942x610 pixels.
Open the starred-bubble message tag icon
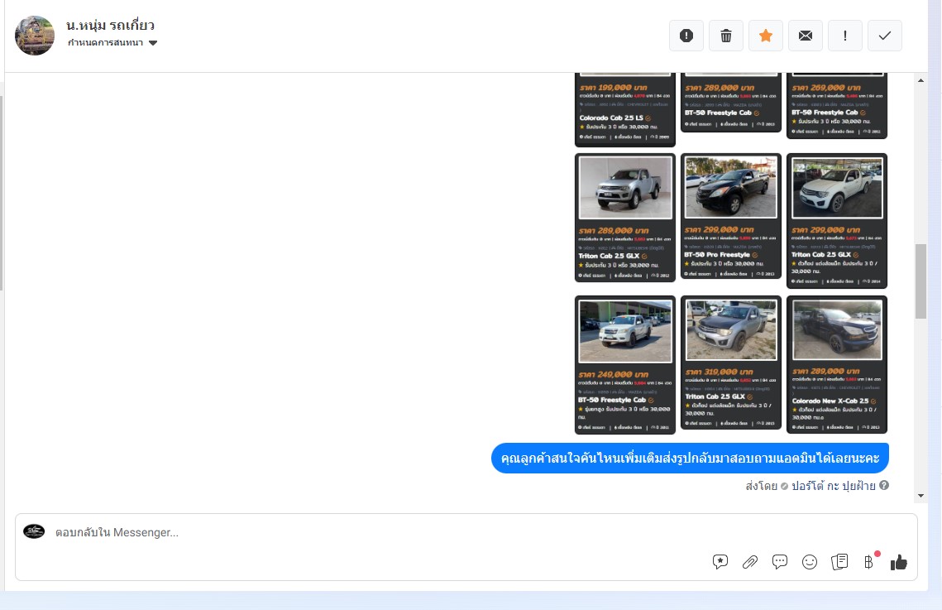tap(720, 562)
